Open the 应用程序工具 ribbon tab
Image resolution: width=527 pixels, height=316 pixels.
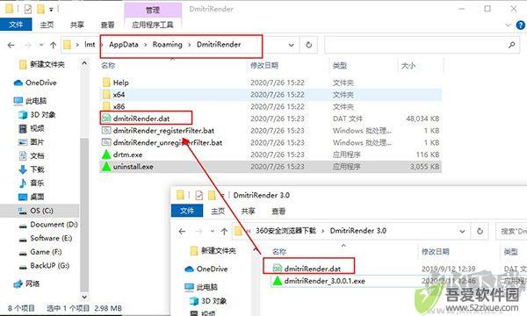pos(153,25)
